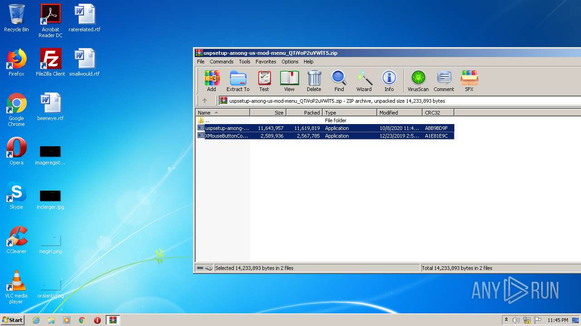
Task: Click the network tray icon
Action: 527,320
